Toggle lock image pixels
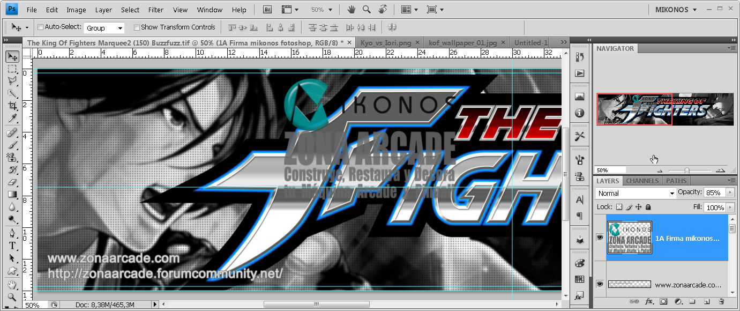The width and height of the screenshot is (740, 311). pos(630,207)
